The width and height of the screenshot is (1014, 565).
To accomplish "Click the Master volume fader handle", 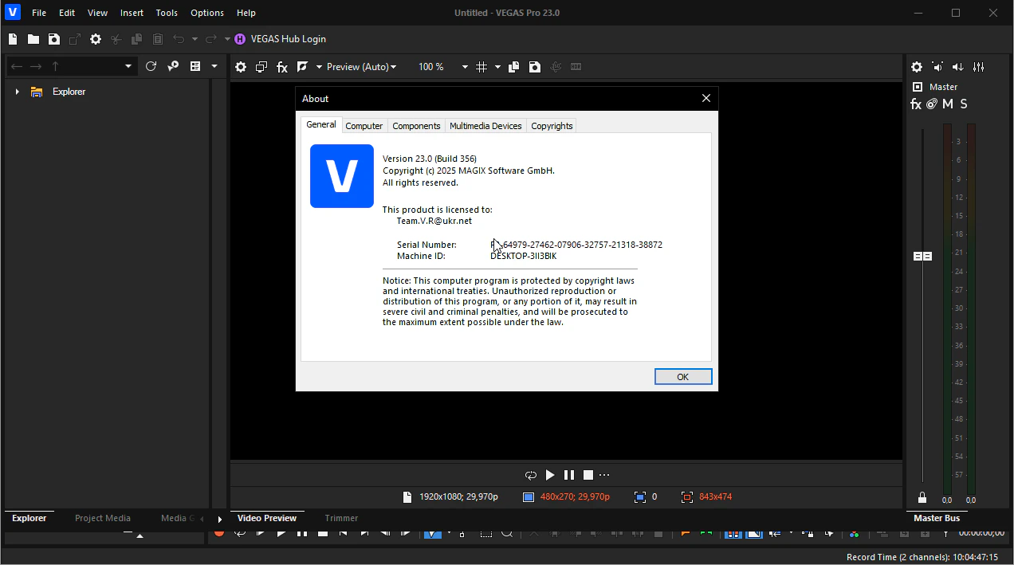I will 922,256.
